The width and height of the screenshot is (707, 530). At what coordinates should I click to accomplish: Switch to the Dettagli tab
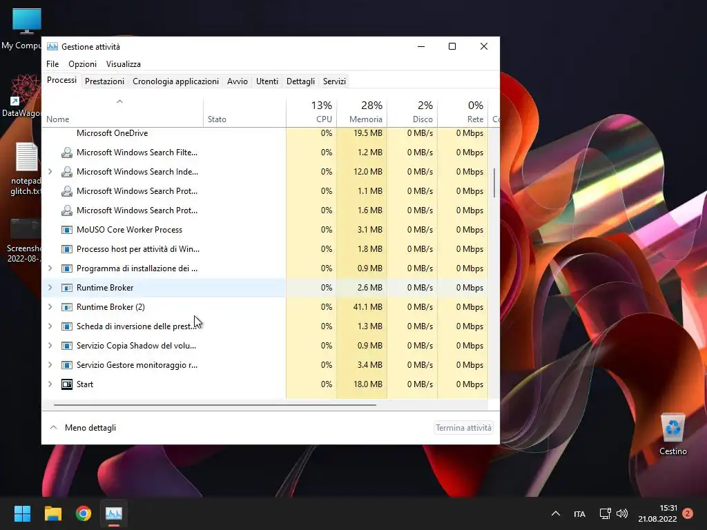click(x=300, y=81)
